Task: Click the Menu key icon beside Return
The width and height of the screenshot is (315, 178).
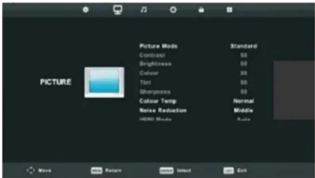Action: (x=97, y=171)
